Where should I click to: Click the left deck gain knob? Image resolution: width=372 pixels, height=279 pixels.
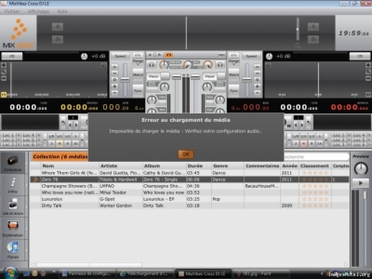(x=84, y=56)
